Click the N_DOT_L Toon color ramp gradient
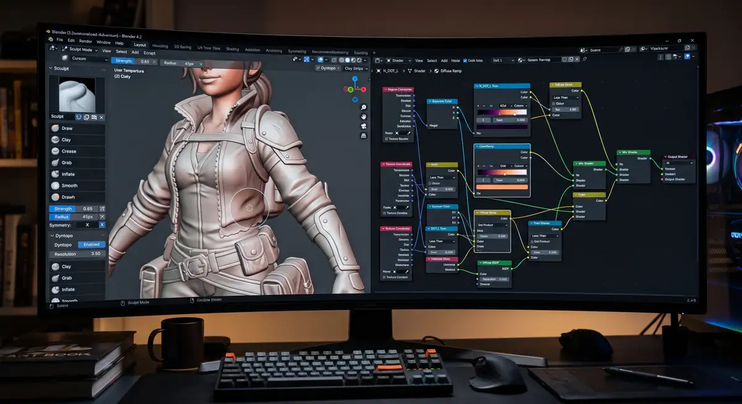This screenshot has height=404, width=742. (501, 112)
